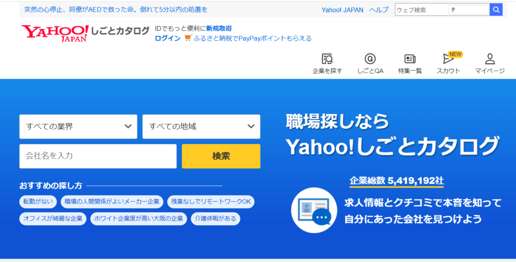Open the Yahoo! JAPAN top link

pyautogui.click(x=342, y=10)
